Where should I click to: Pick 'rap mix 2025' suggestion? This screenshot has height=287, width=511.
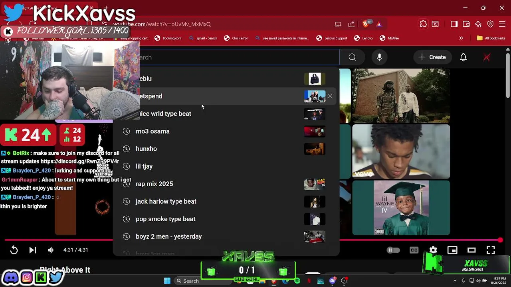coord(226,184)
